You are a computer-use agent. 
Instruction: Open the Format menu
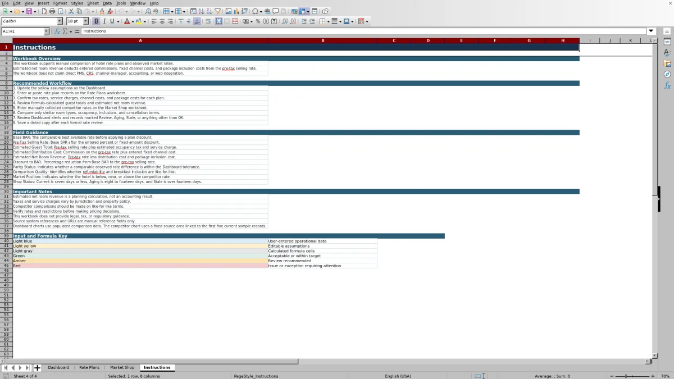point(60,3)
